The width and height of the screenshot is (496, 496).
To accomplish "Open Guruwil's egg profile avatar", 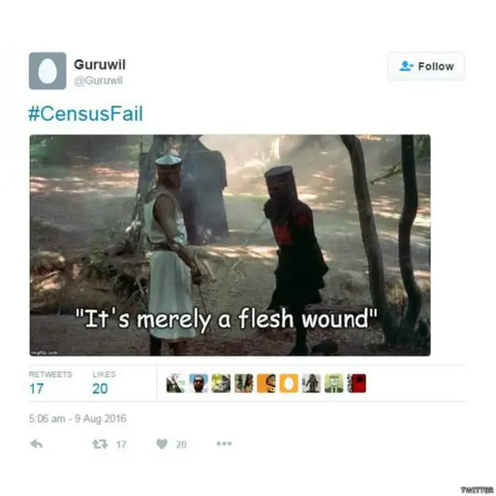I will pyautogui.click(x=47, y=71).
